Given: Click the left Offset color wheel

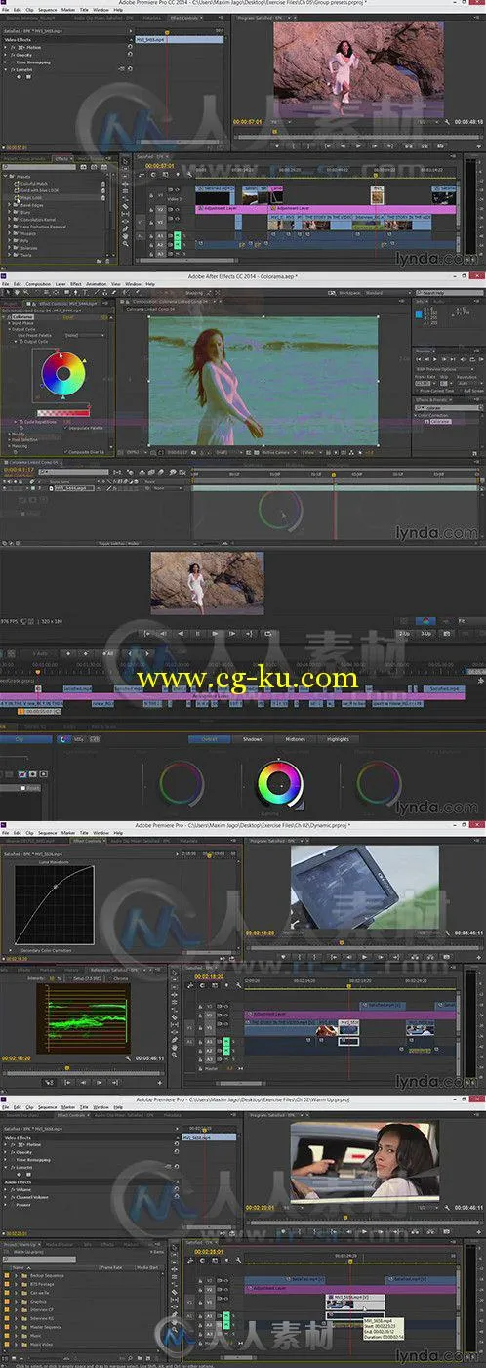Looking at the screenshot, I should coord(181,782).
